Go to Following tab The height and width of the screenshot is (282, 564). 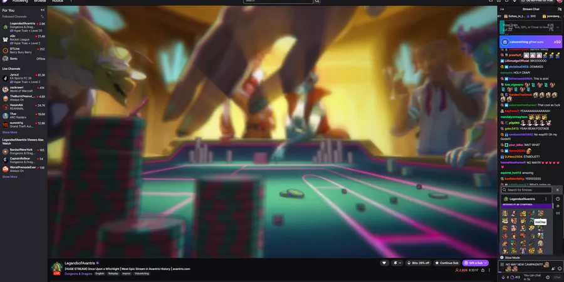tap(20, 1)
